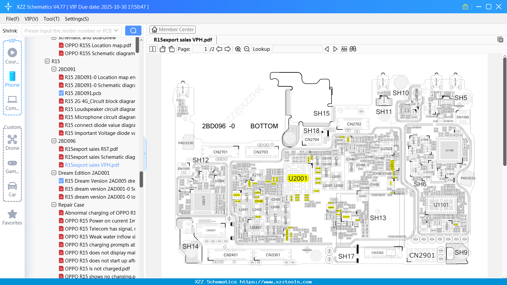
Task: Select the Phone category icon
Action: click(x=12, y=79)
